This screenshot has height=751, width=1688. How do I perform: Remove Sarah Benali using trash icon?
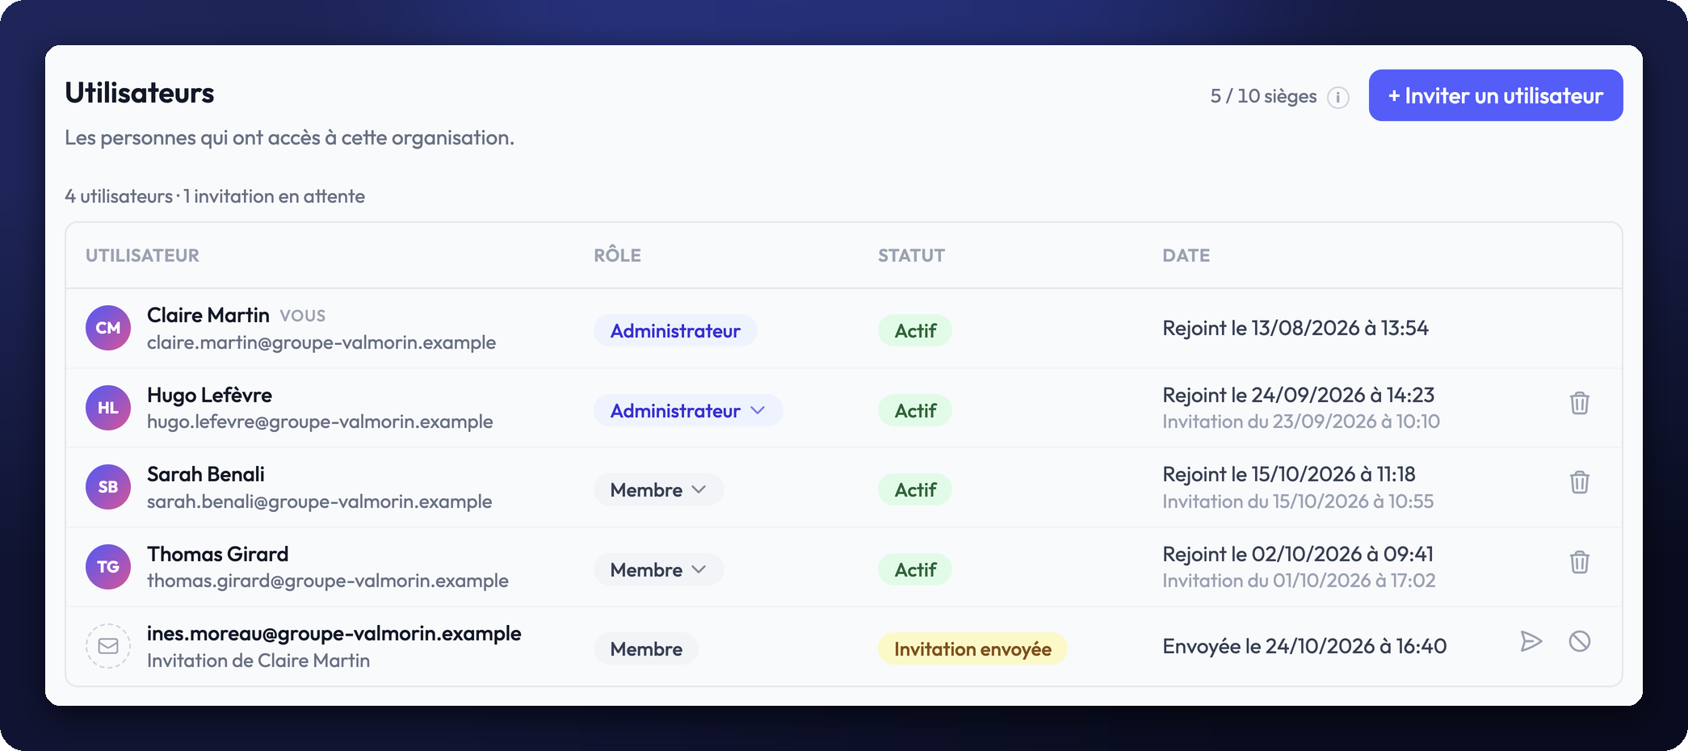coord(1580,482)
